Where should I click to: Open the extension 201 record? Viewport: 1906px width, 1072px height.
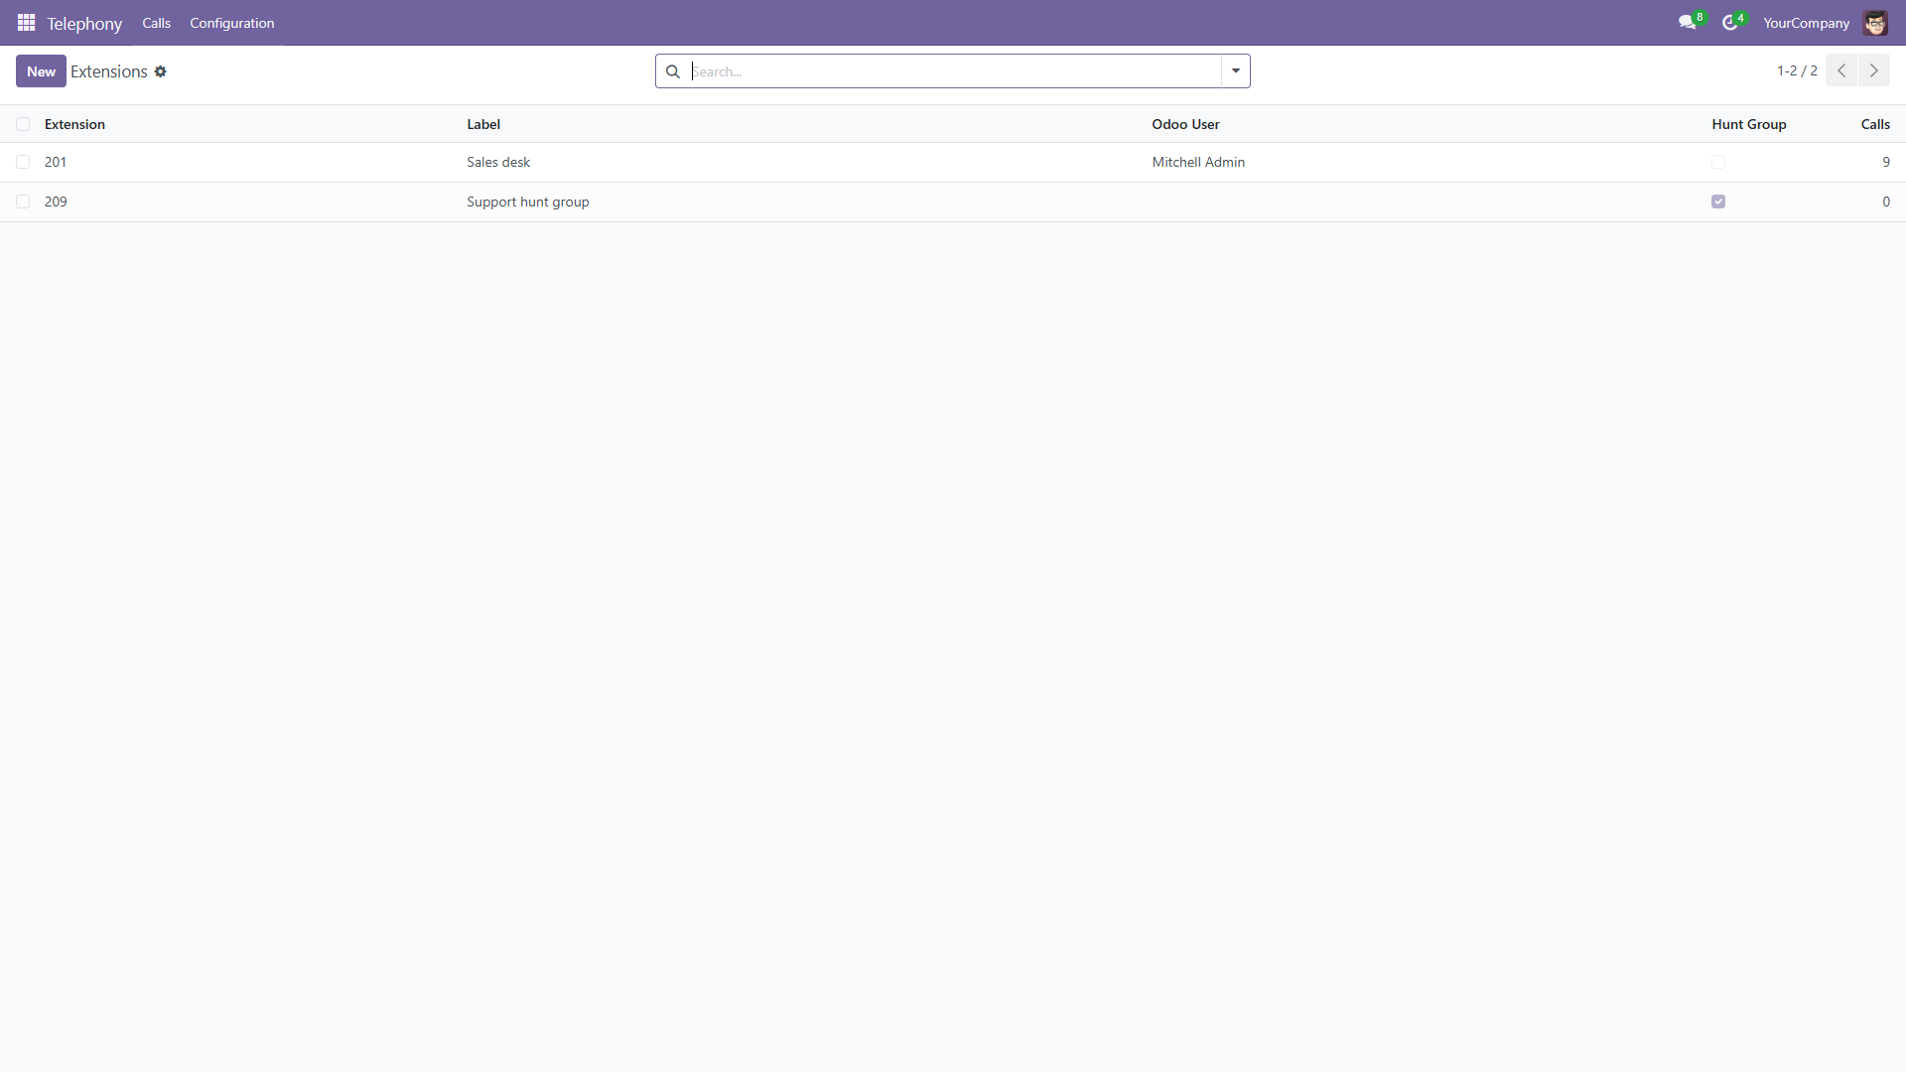pos(56,162)
